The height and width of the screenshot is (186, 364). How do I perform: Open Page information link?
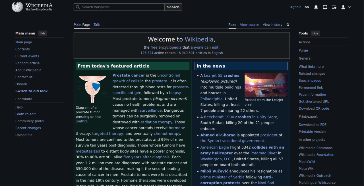(312, 95)
